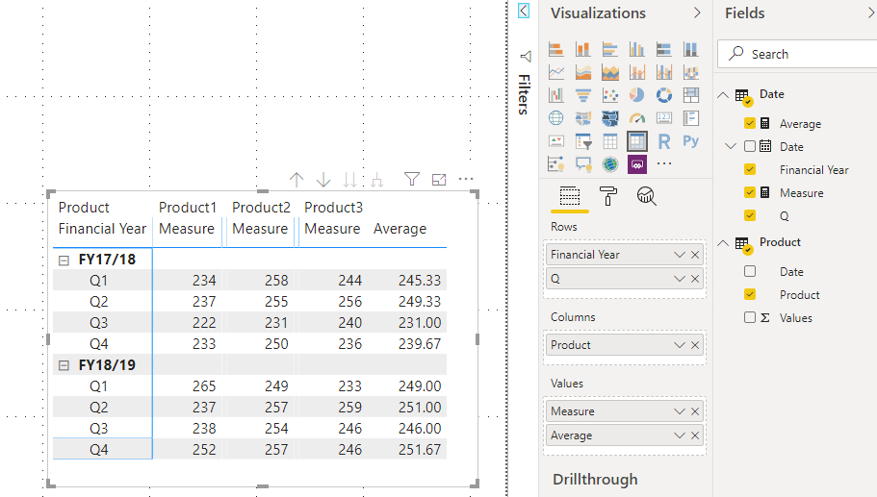Go to next hierarchy level double arrow

pos(350,180)
